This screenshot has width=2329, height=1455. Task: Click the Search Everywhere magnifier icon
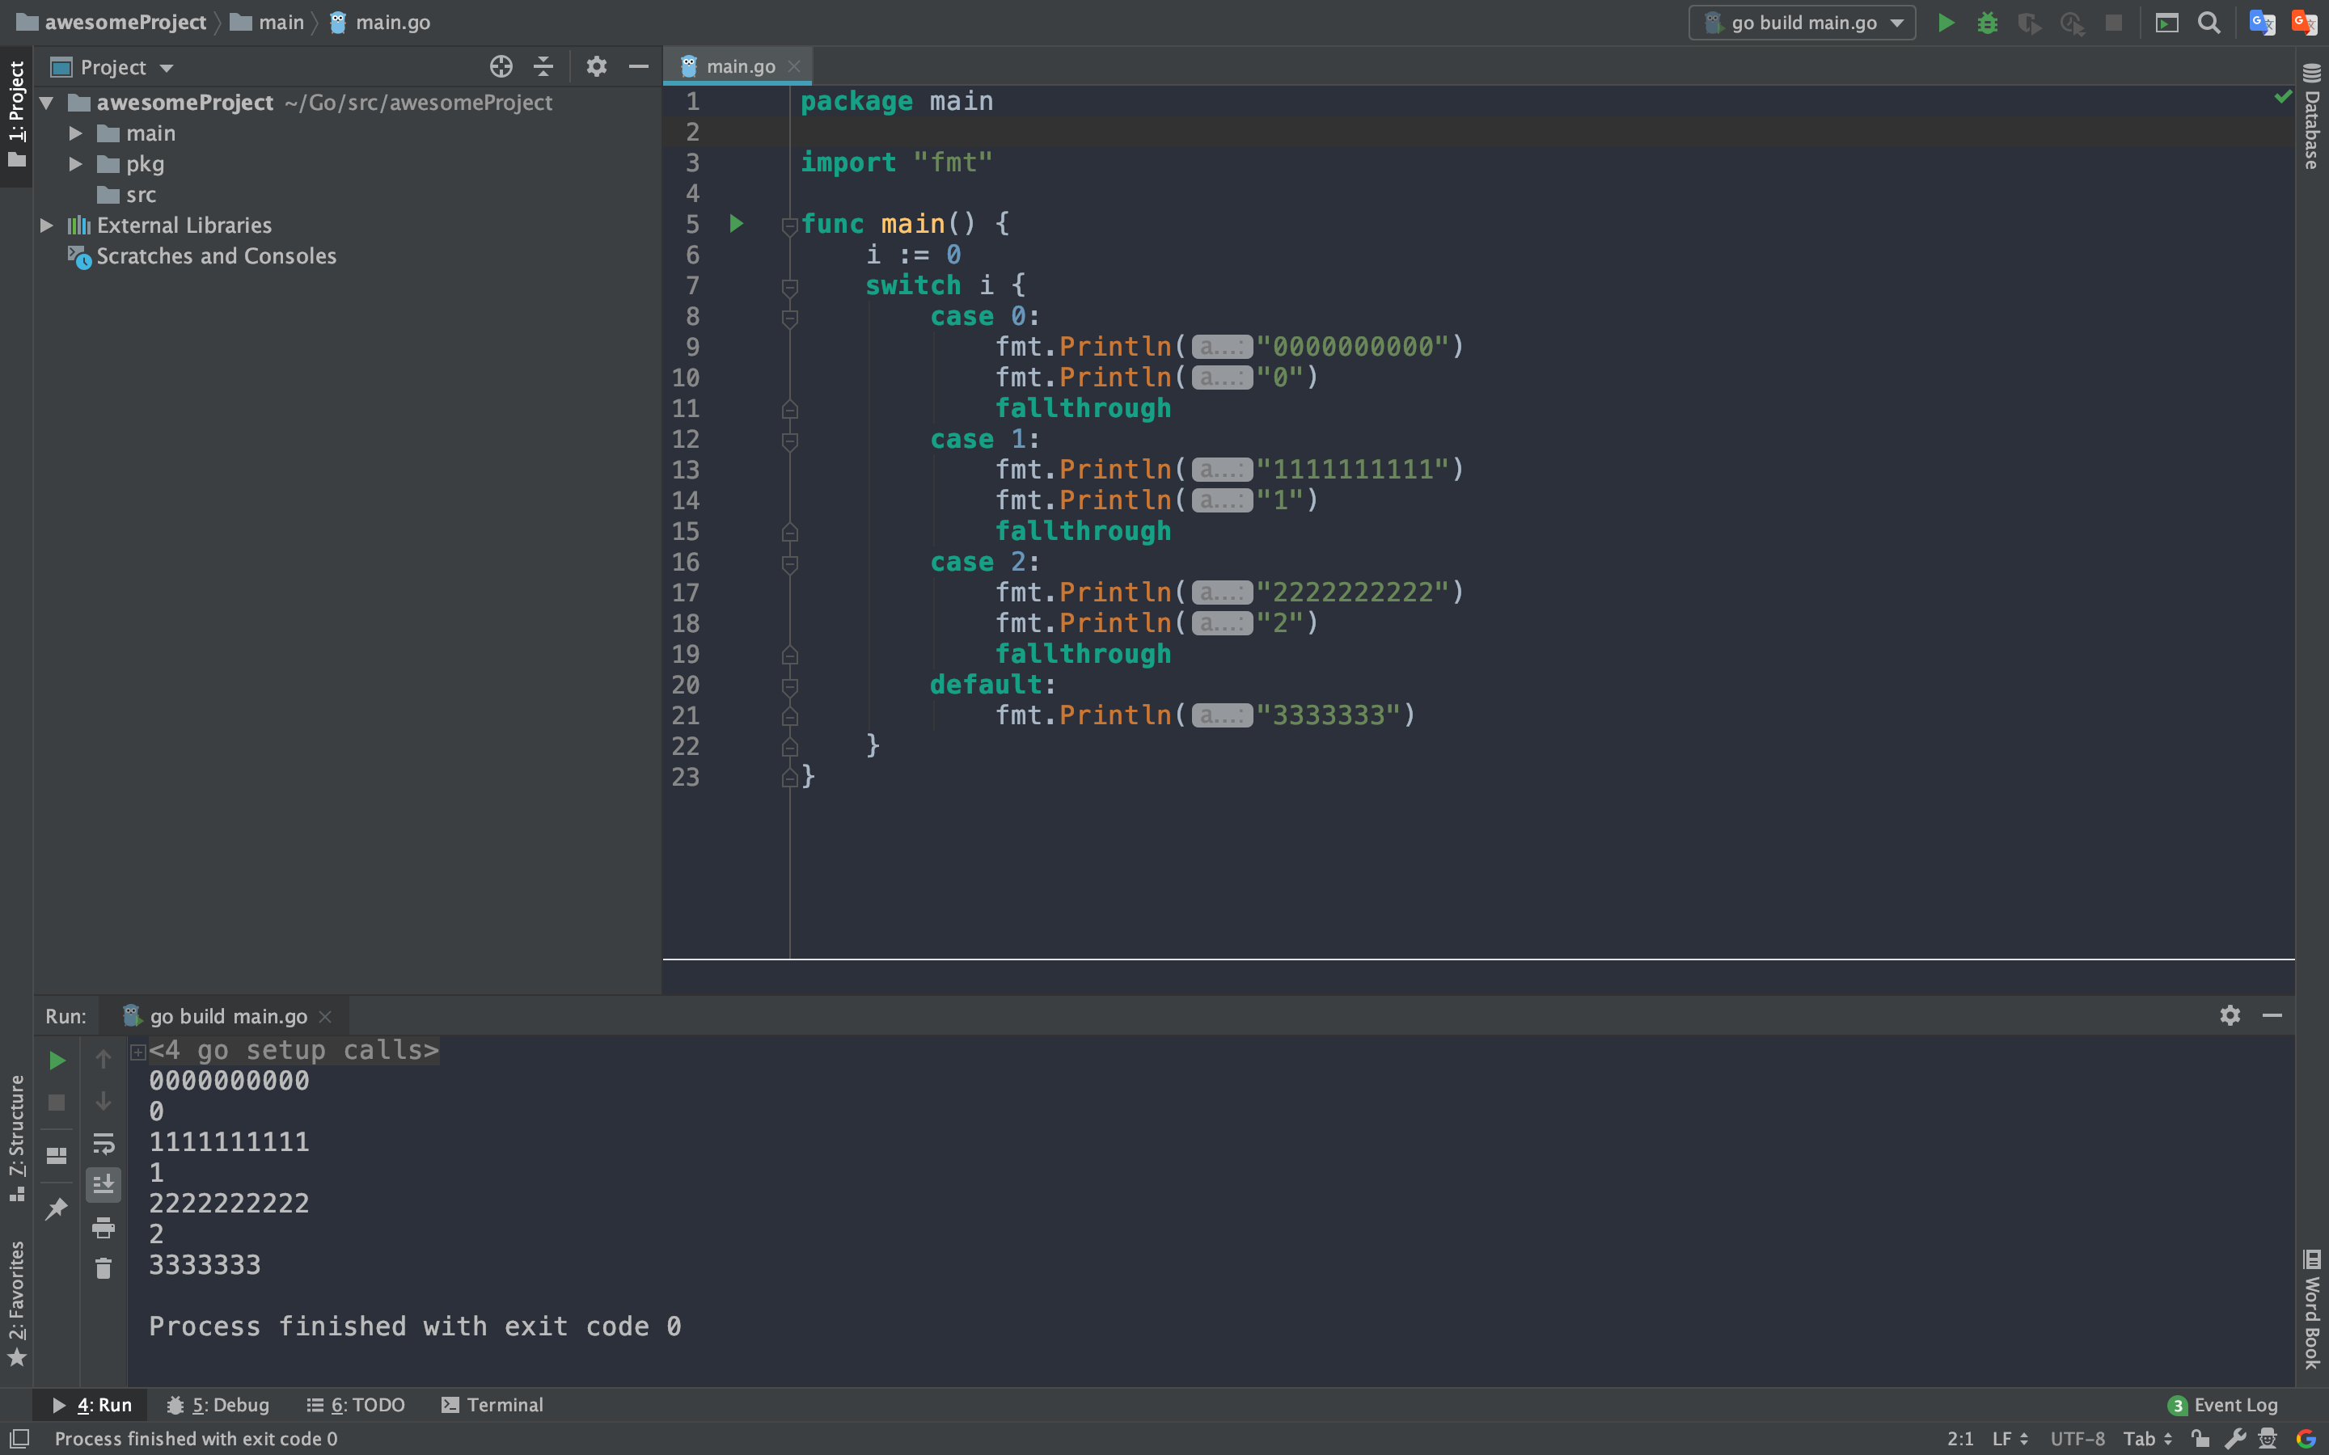pos(2209,23)
